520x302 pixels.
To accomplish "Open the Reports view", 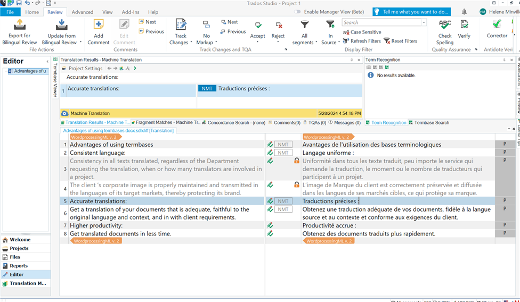I will 26,266.
